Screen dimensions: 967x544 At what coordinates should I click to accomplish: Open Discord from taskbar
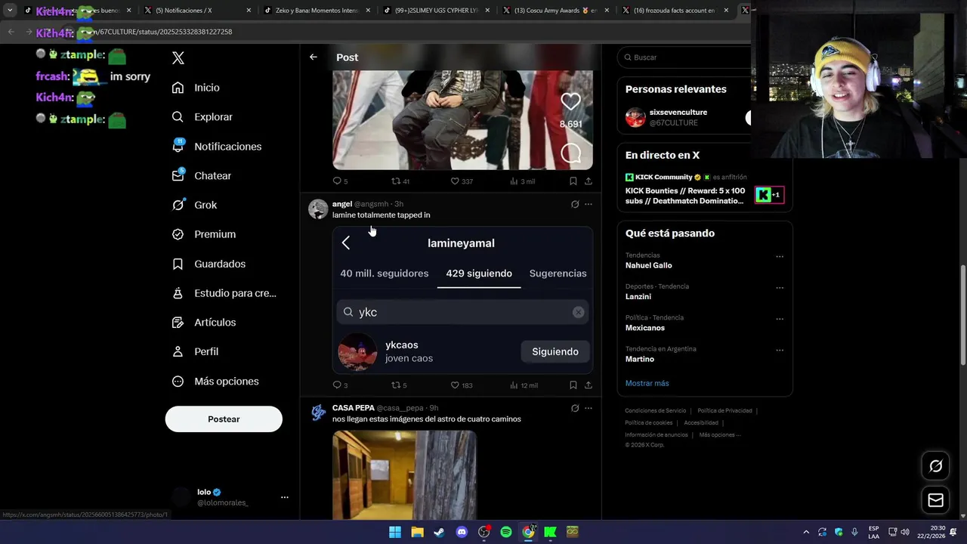click(462, 532)
